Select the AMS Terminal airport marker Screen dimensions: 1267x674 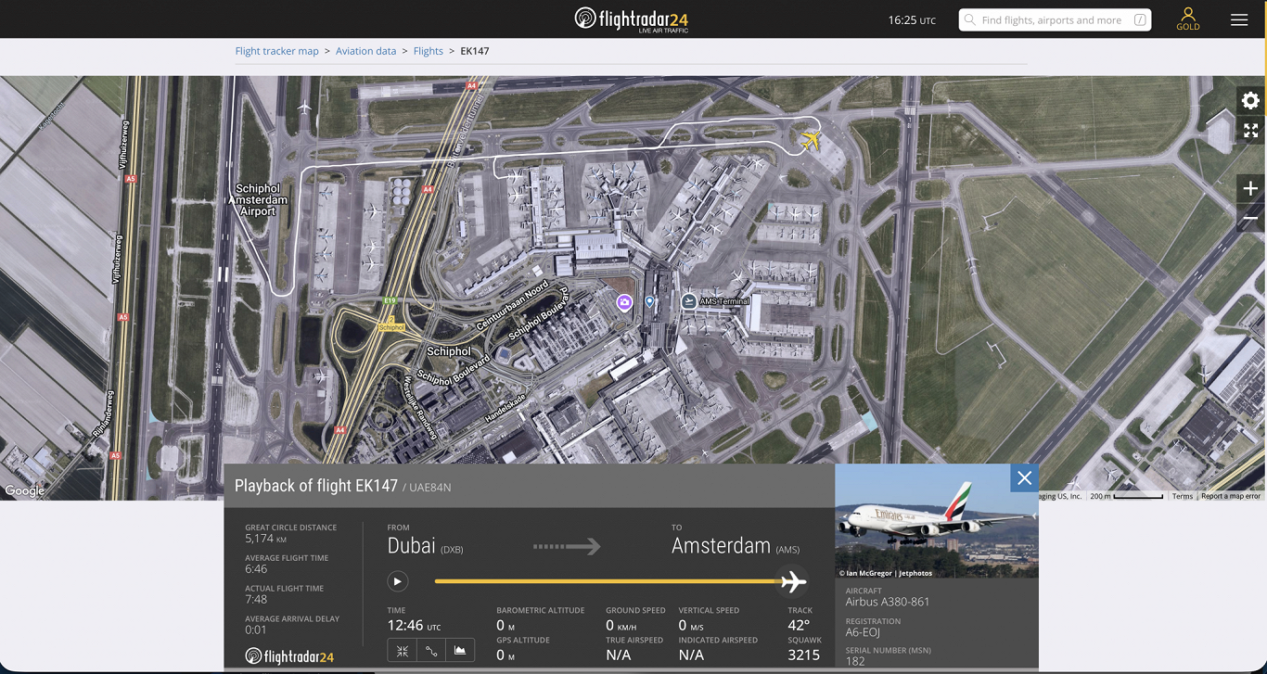click(689, 301)
